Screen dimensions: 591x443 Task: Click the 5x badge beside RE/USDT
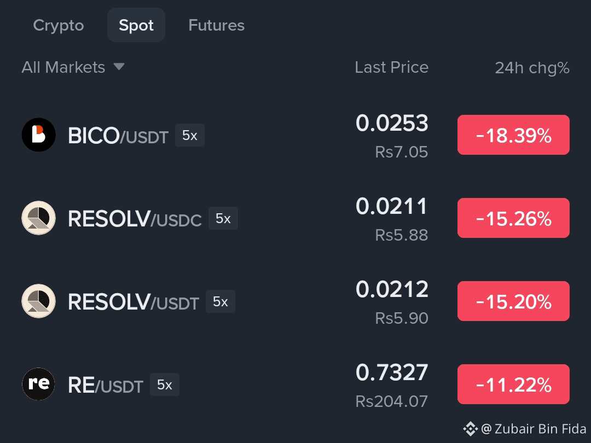click(x=165, y=384)
